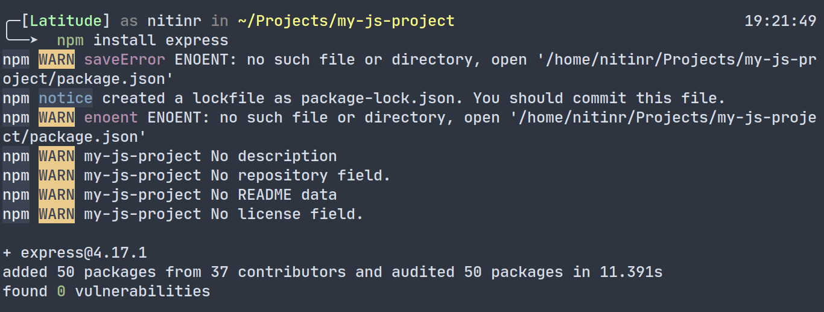The height and width of the screenshot is (312, 824).
Task: Click the No repository field warning text
Action: pos(300,176)
